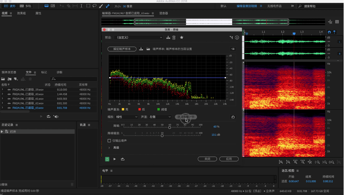Save the noise reduction preset
The height and width of the screenshot is (195, 344).
168,38
